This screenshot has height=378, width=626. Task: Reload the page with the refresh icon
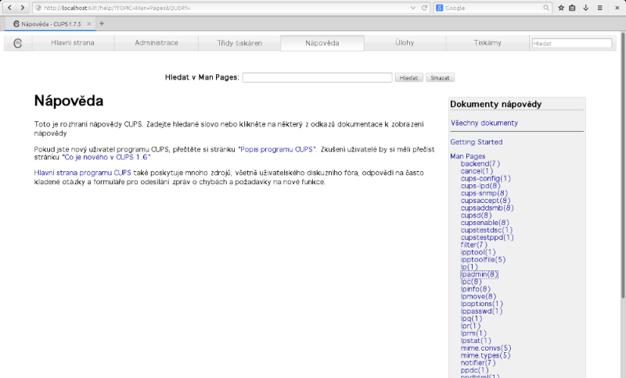click(x=425, y=8)
